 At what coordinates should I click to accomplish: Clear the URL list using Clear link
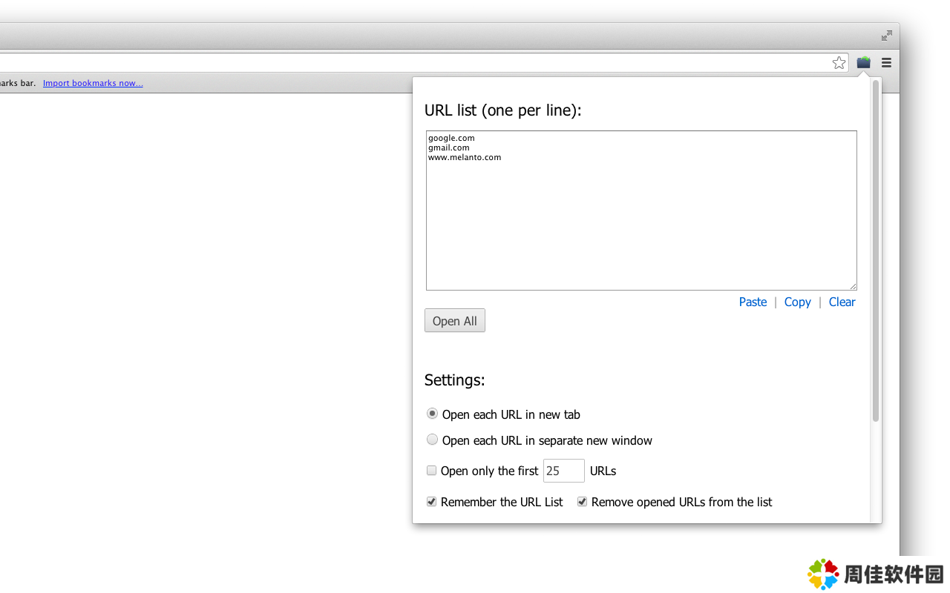(842, 302)
